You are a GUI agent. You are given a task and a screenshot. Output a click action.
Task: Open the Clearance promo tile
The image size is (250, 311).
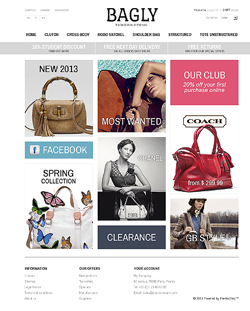tap(131, 237)
